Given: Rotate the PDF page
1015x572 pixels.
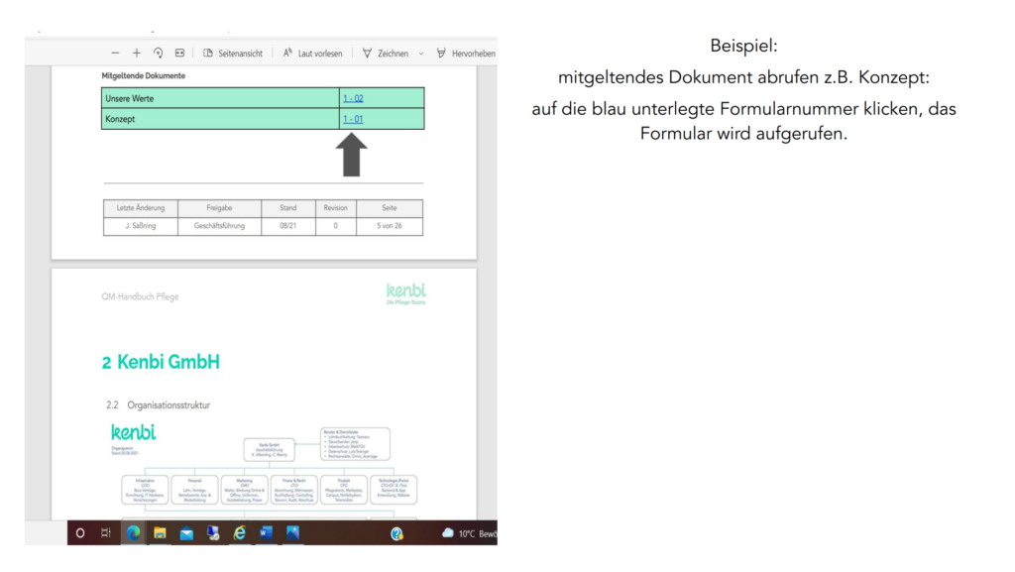Looking at the screenshot, I should click(158, 54).
